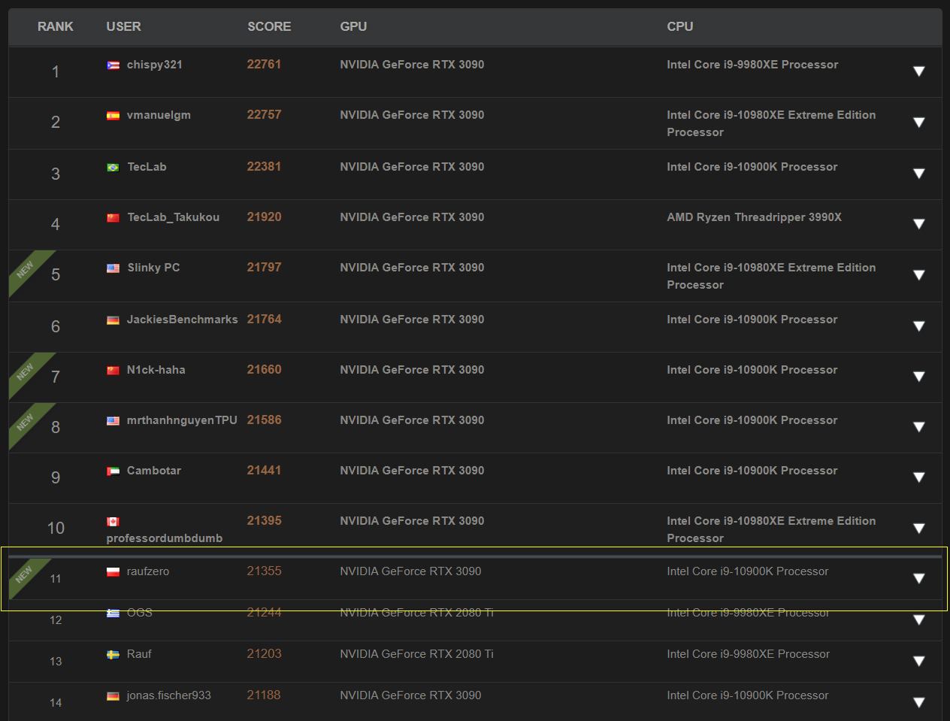The width and height of the screenshot is (950, 721).
Task: Click the US flag beside mrthanhnguyenTPU
Action: pos(113,421)
